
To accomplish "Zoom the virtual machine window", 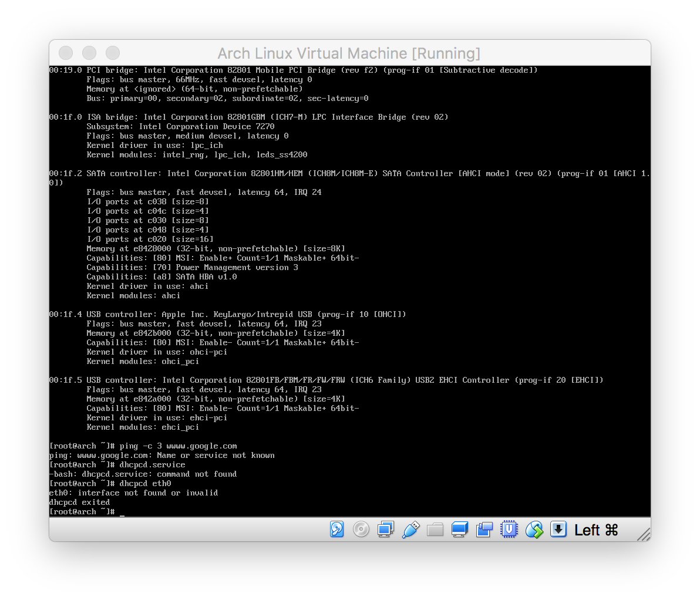I will [x=113, y=53].
